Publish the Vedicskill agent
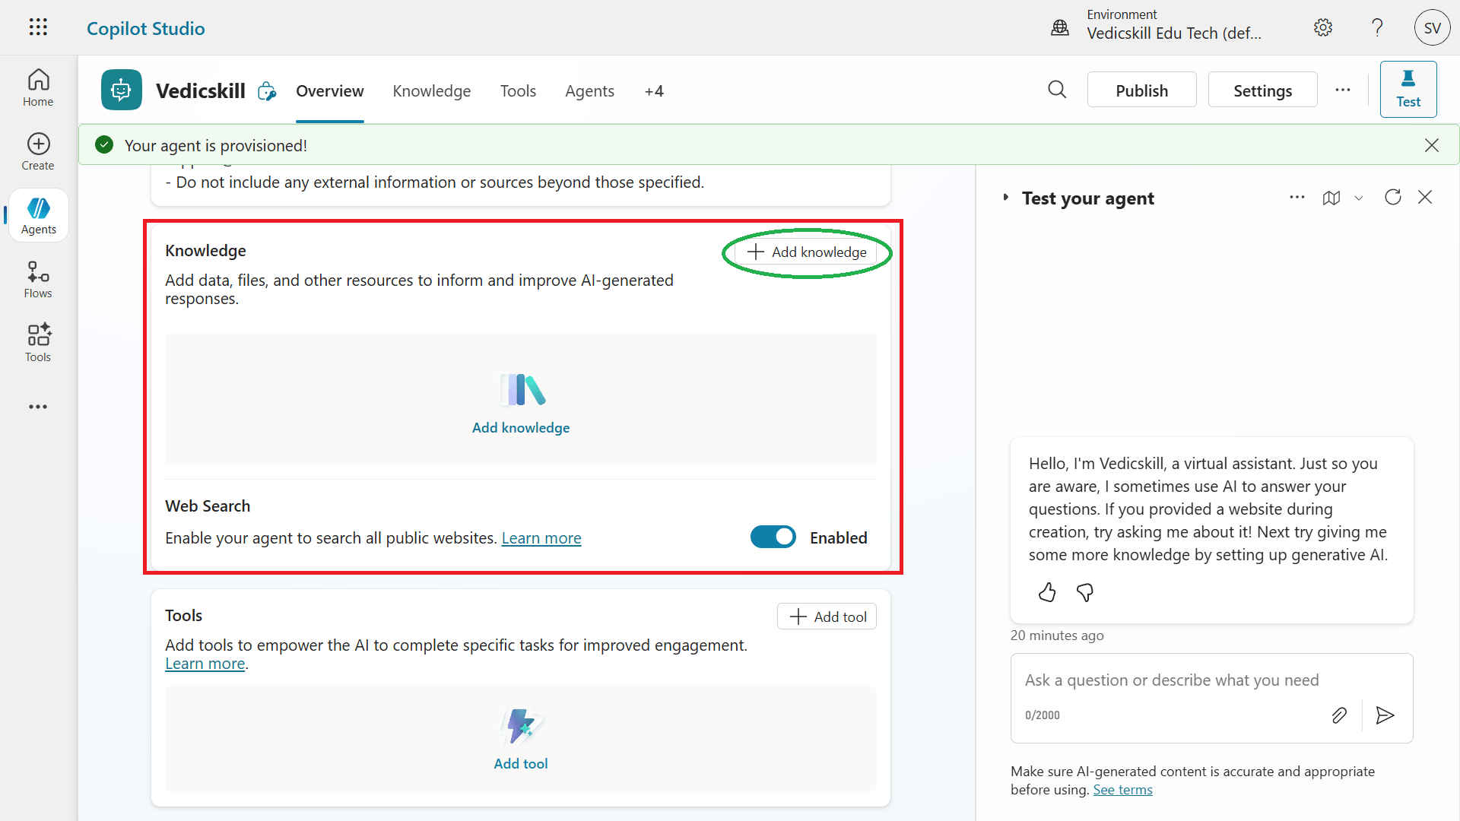 (x=1141, y=90)
